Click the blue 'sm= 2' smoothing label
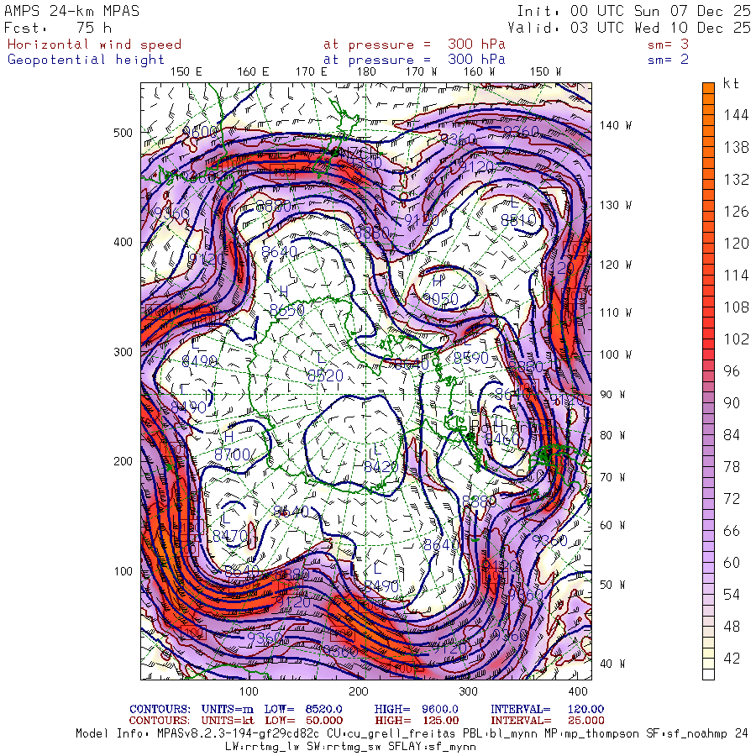Screen dimensions: 756x756 pos(669,60)
